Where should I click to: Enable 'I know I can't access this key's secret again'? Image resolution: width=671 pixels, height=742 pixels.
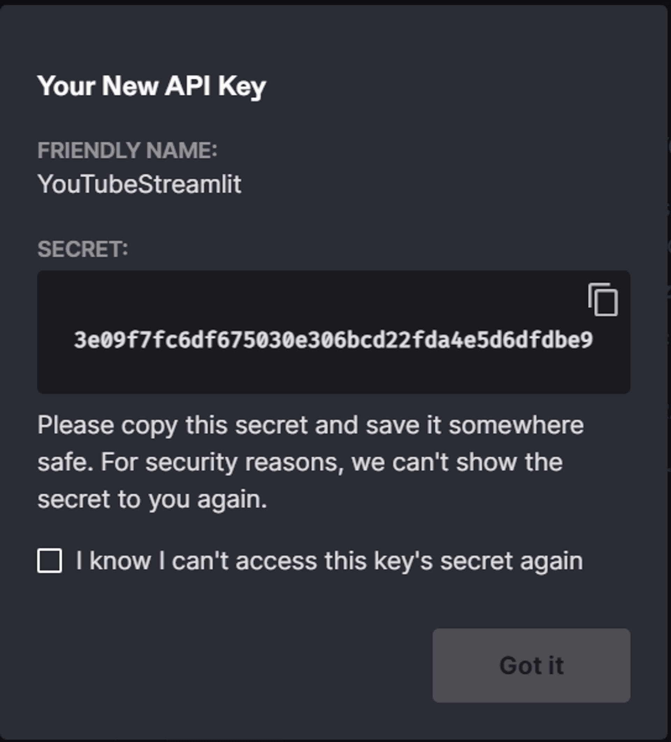pyautogui.click(x=50, y=560)
